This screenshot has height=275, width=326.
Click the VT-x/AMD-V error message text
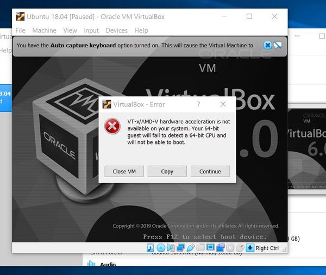point(179,132)
